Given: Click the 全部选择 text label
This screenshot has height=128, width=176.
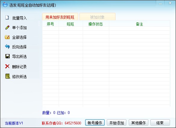Looking at the screenshot, I should point(20,37).
